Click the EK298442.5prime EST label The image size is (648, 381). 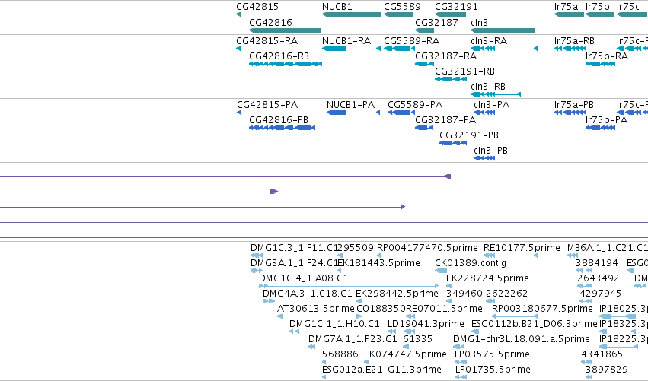click(x=397, y=294)
